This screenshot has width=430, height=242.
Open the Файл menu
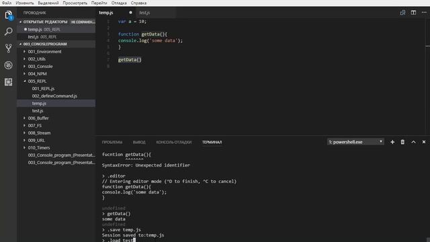coord(7,3)
